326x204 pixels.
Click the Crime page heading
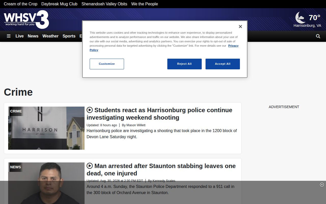18,92
